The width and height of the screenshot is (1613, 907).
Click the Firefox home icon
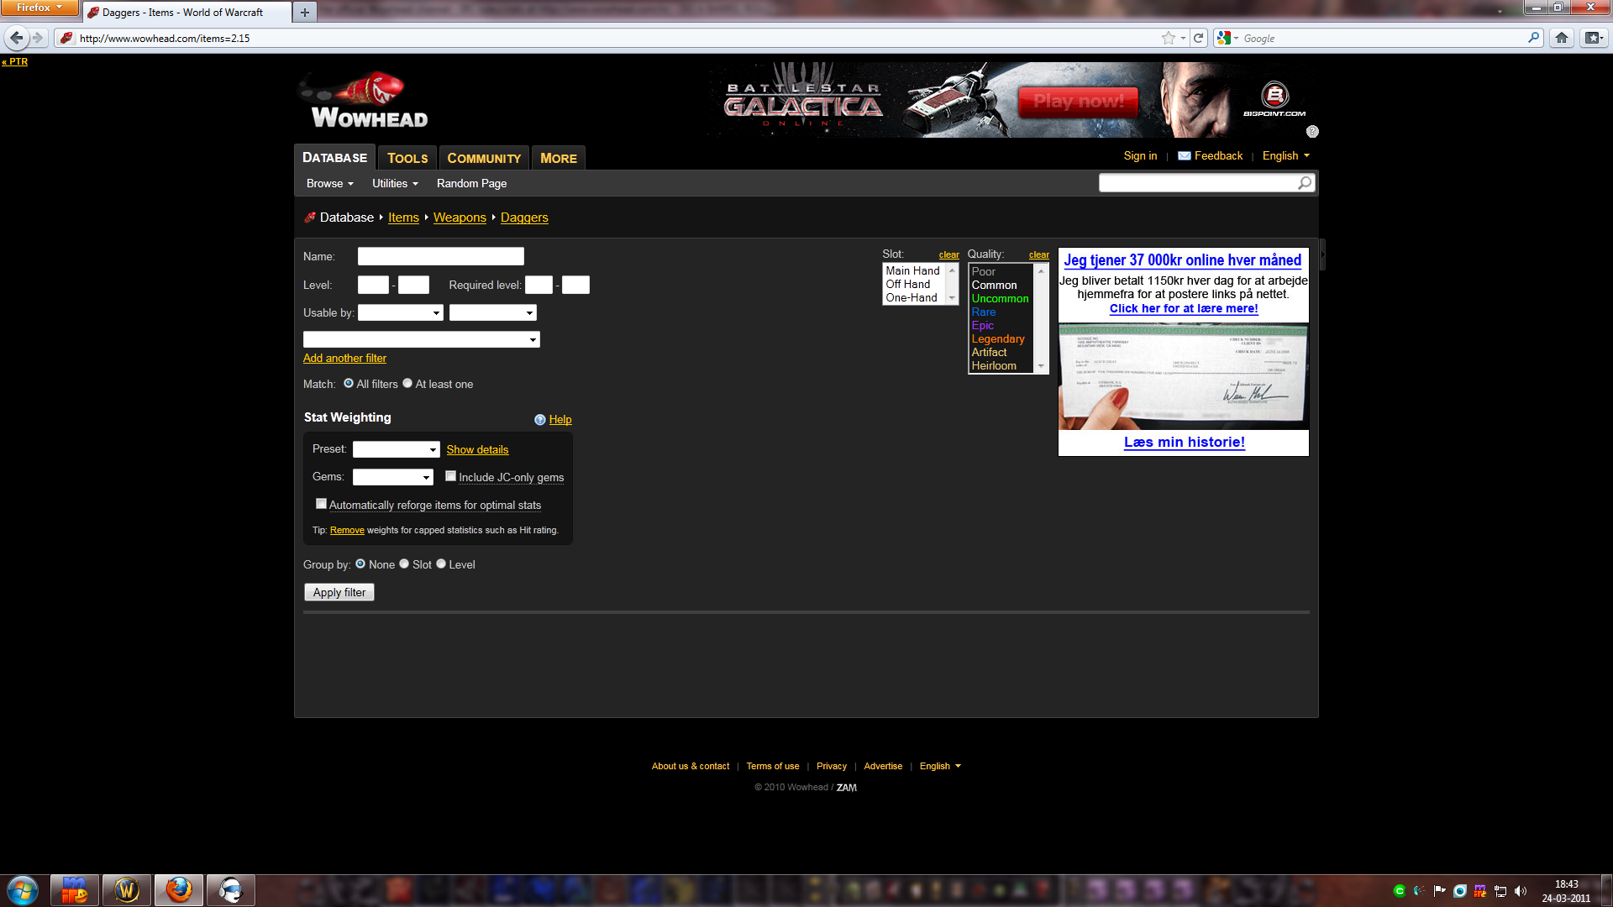coord(1561,38)
